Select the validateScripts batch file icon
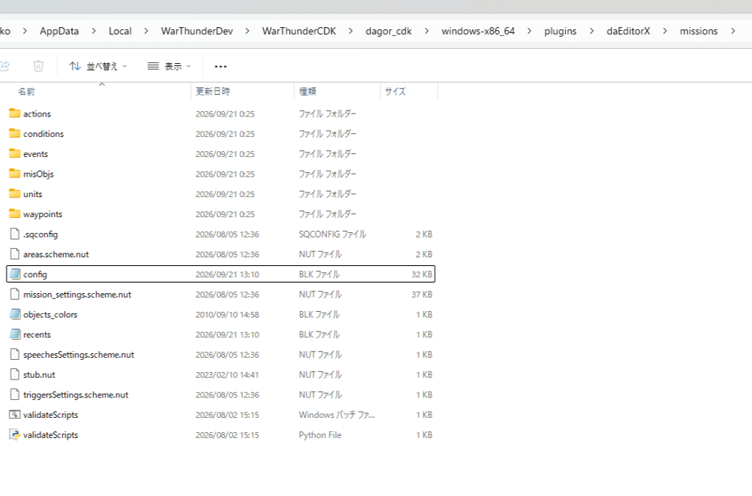This screenshot has height=496, width=752. (15, 415)
